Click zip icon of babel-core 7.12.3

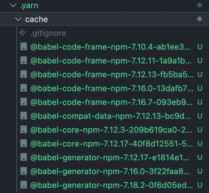pyautogui.click(x=24, y=130)
